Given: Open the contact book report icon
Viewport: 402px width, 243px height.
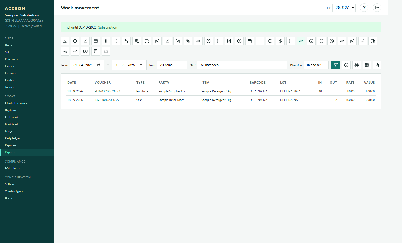Looking at the screenshot, I should point(229,41).
